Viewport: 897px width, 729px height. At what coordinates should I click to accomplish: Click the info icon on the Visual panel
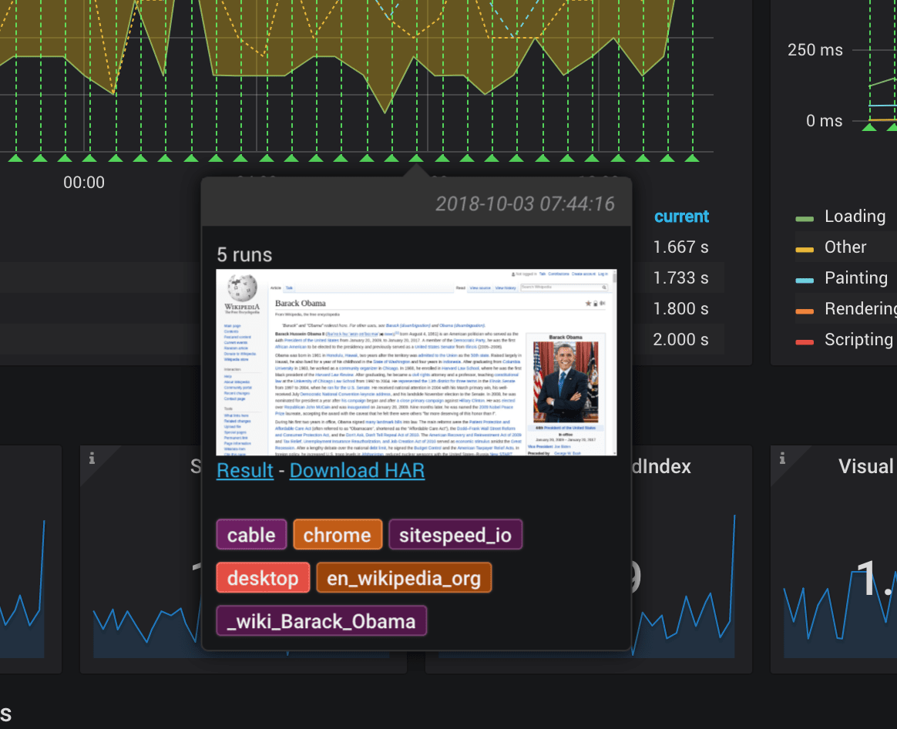click(783, 459)
